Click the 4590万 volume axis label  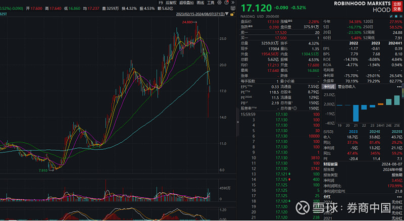[225, 188]
